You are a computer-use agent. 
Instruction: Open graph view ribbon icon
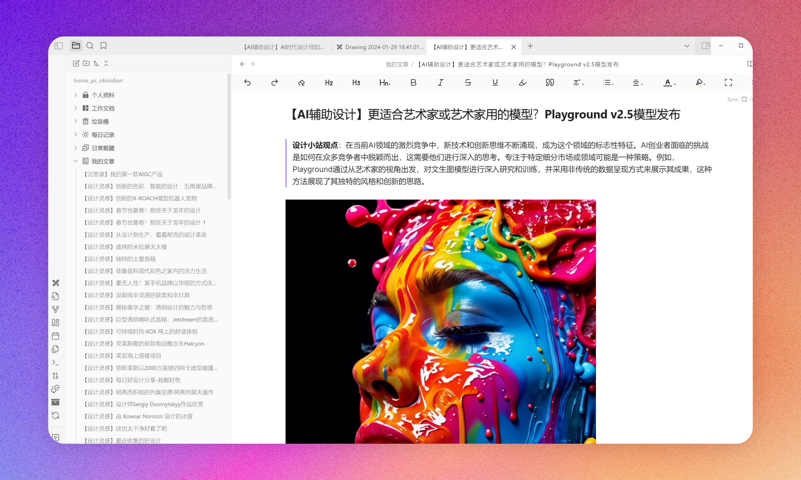point(56,309)
